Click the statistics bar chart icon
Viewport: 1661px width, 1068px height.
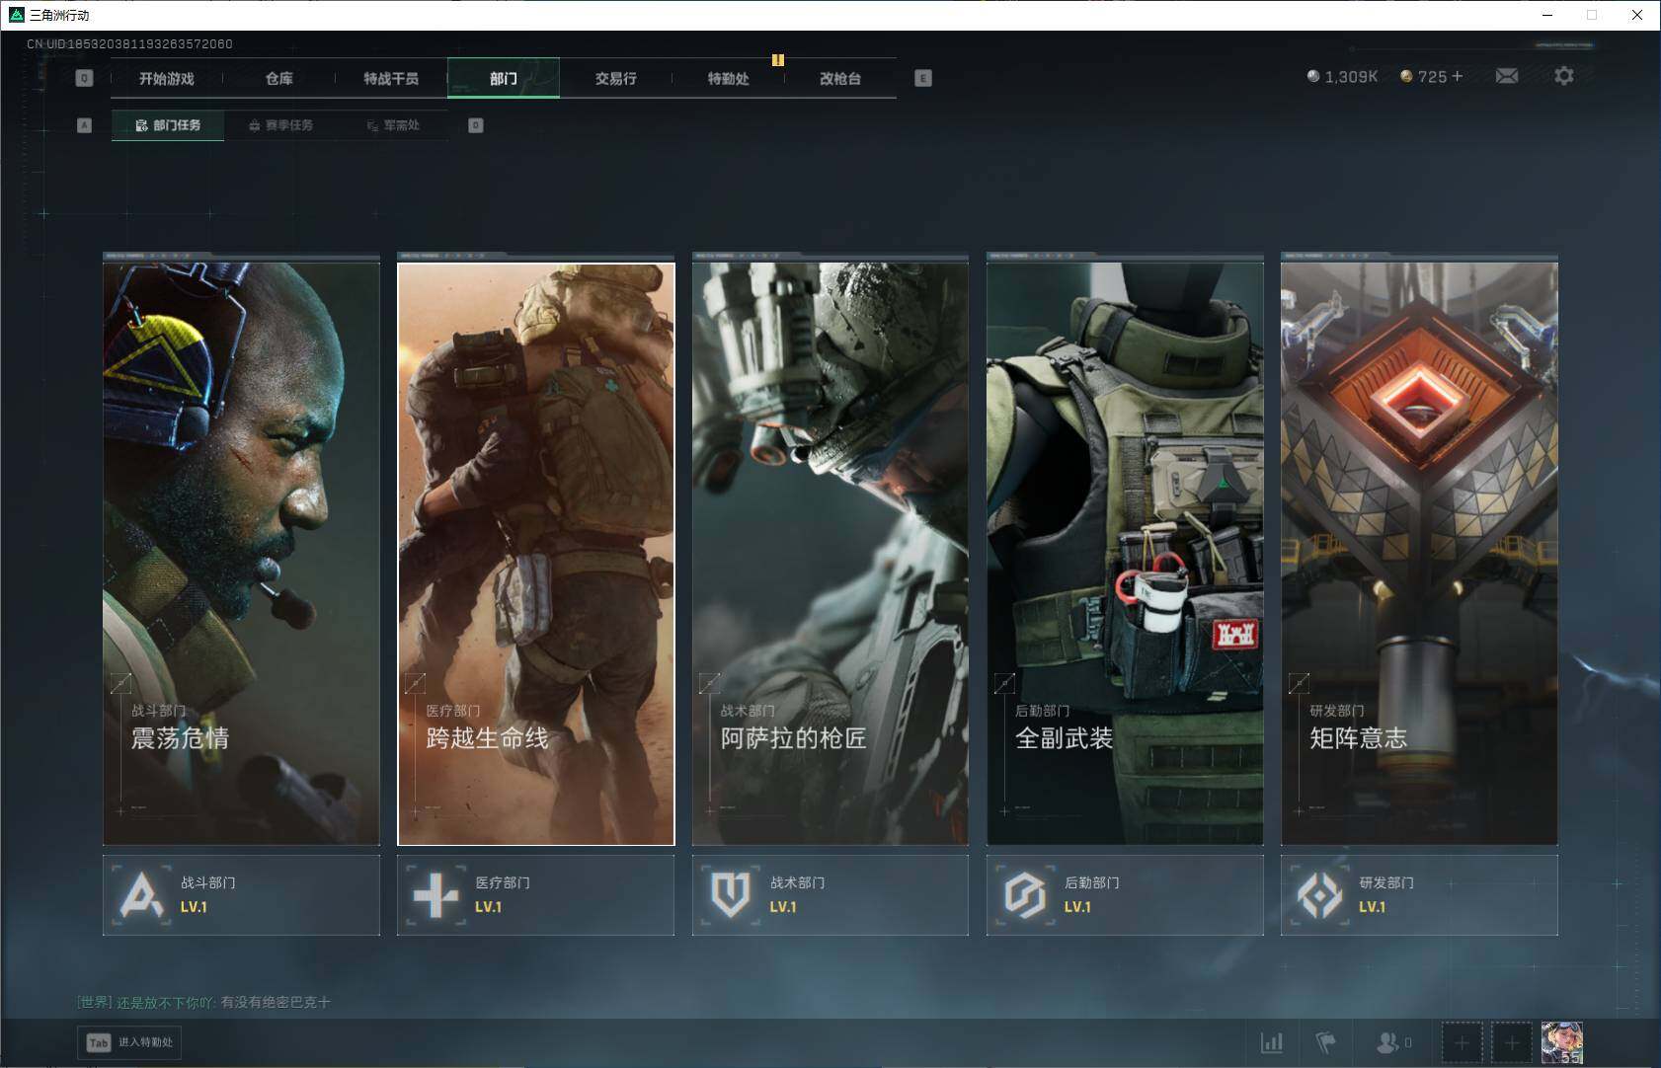click(1272, 1042)
